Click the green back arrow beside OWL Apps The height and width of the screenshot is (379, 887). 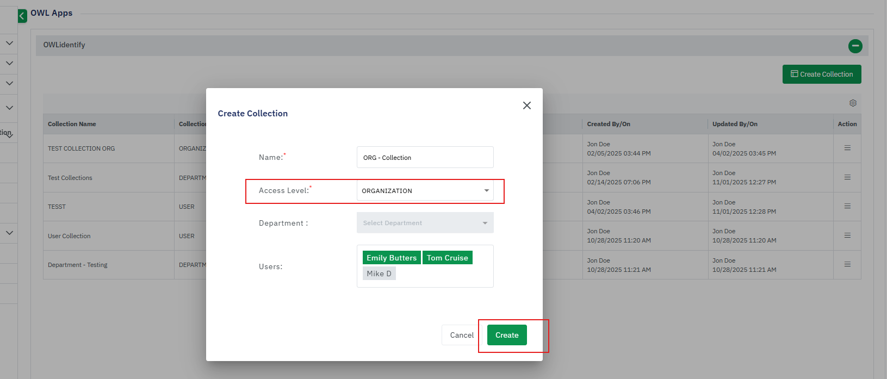22,16
